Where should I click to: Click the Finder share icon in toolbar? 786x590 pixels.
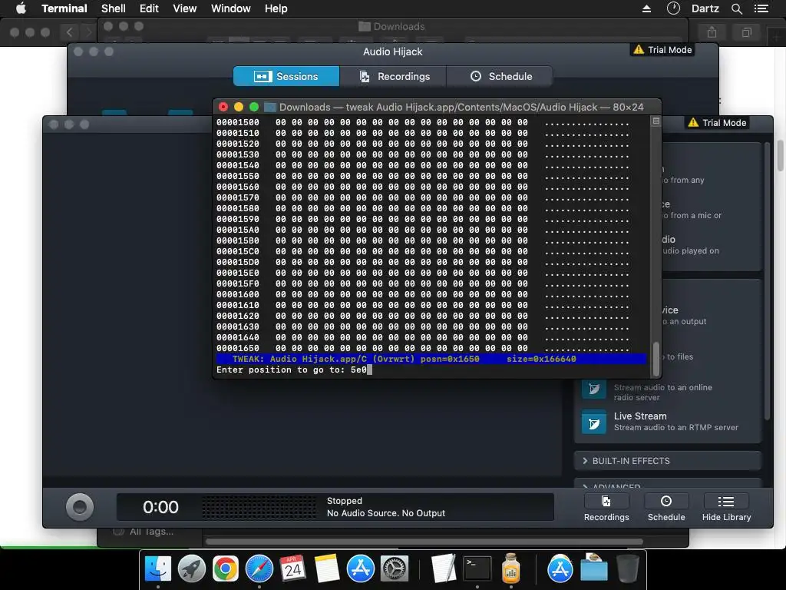tap(712, 32)
